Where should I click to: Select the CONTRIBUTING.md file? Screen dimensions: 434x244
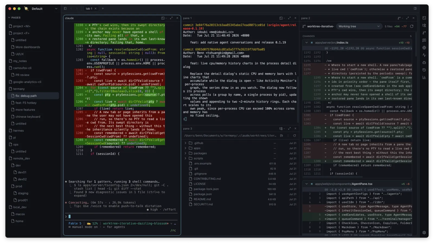[240, 179]
